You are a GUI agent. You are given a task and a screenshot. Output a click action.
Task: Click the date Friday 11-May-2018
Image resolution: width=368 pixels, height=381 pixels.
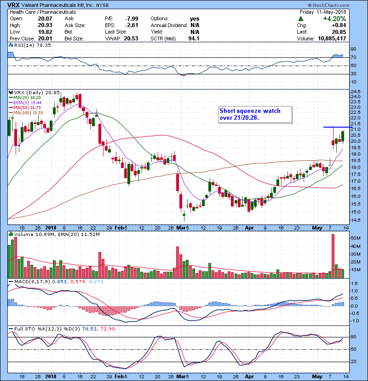click(x=323, y=12)
